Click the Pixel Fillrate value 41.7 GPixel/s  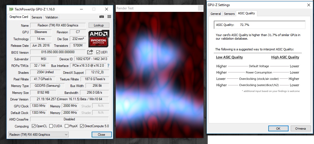tap(43, 79)
